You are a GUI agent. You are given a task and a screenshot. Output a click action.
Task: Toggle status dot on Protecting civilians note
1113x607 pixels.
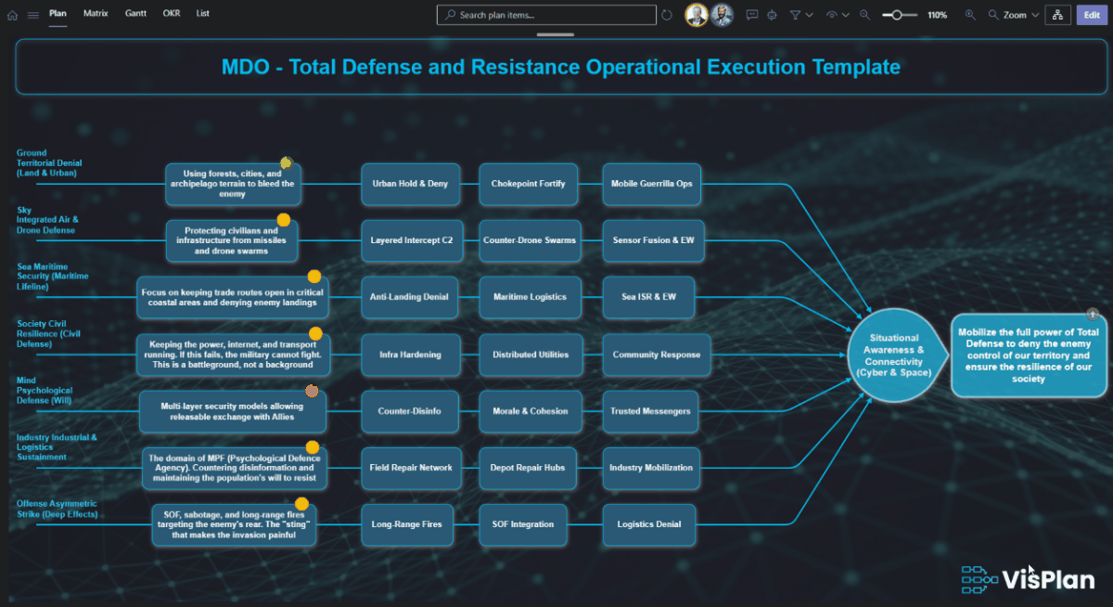coord(284,220)
